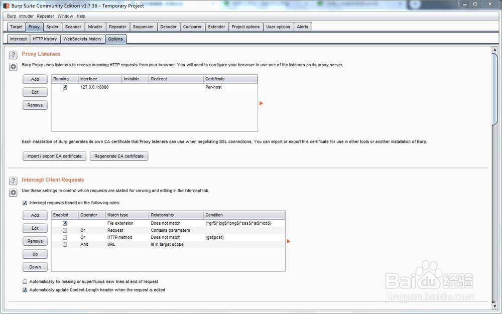Image resolution: width=502 pixels, height=314 pixels.
Task: Switch to the Scanner tab
Action: point(73,27)
